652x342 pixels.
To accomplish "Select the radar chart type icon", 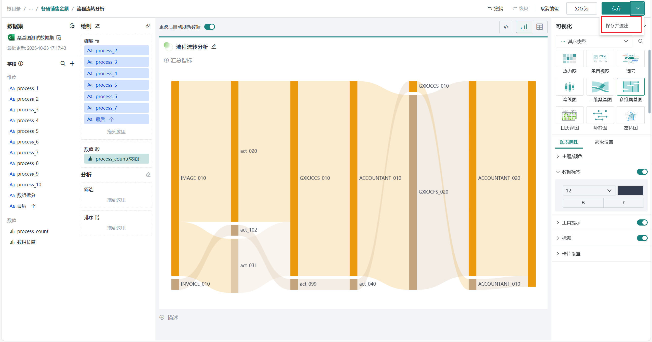I will 631,116.
